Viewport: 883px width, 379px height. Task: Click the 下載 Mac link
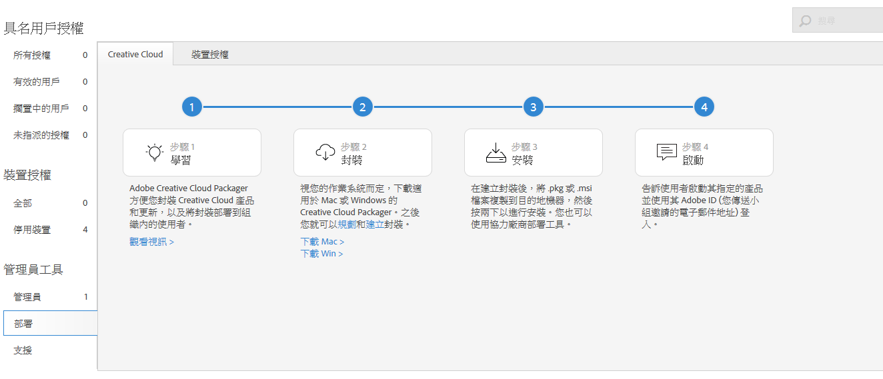pos(322,242)
